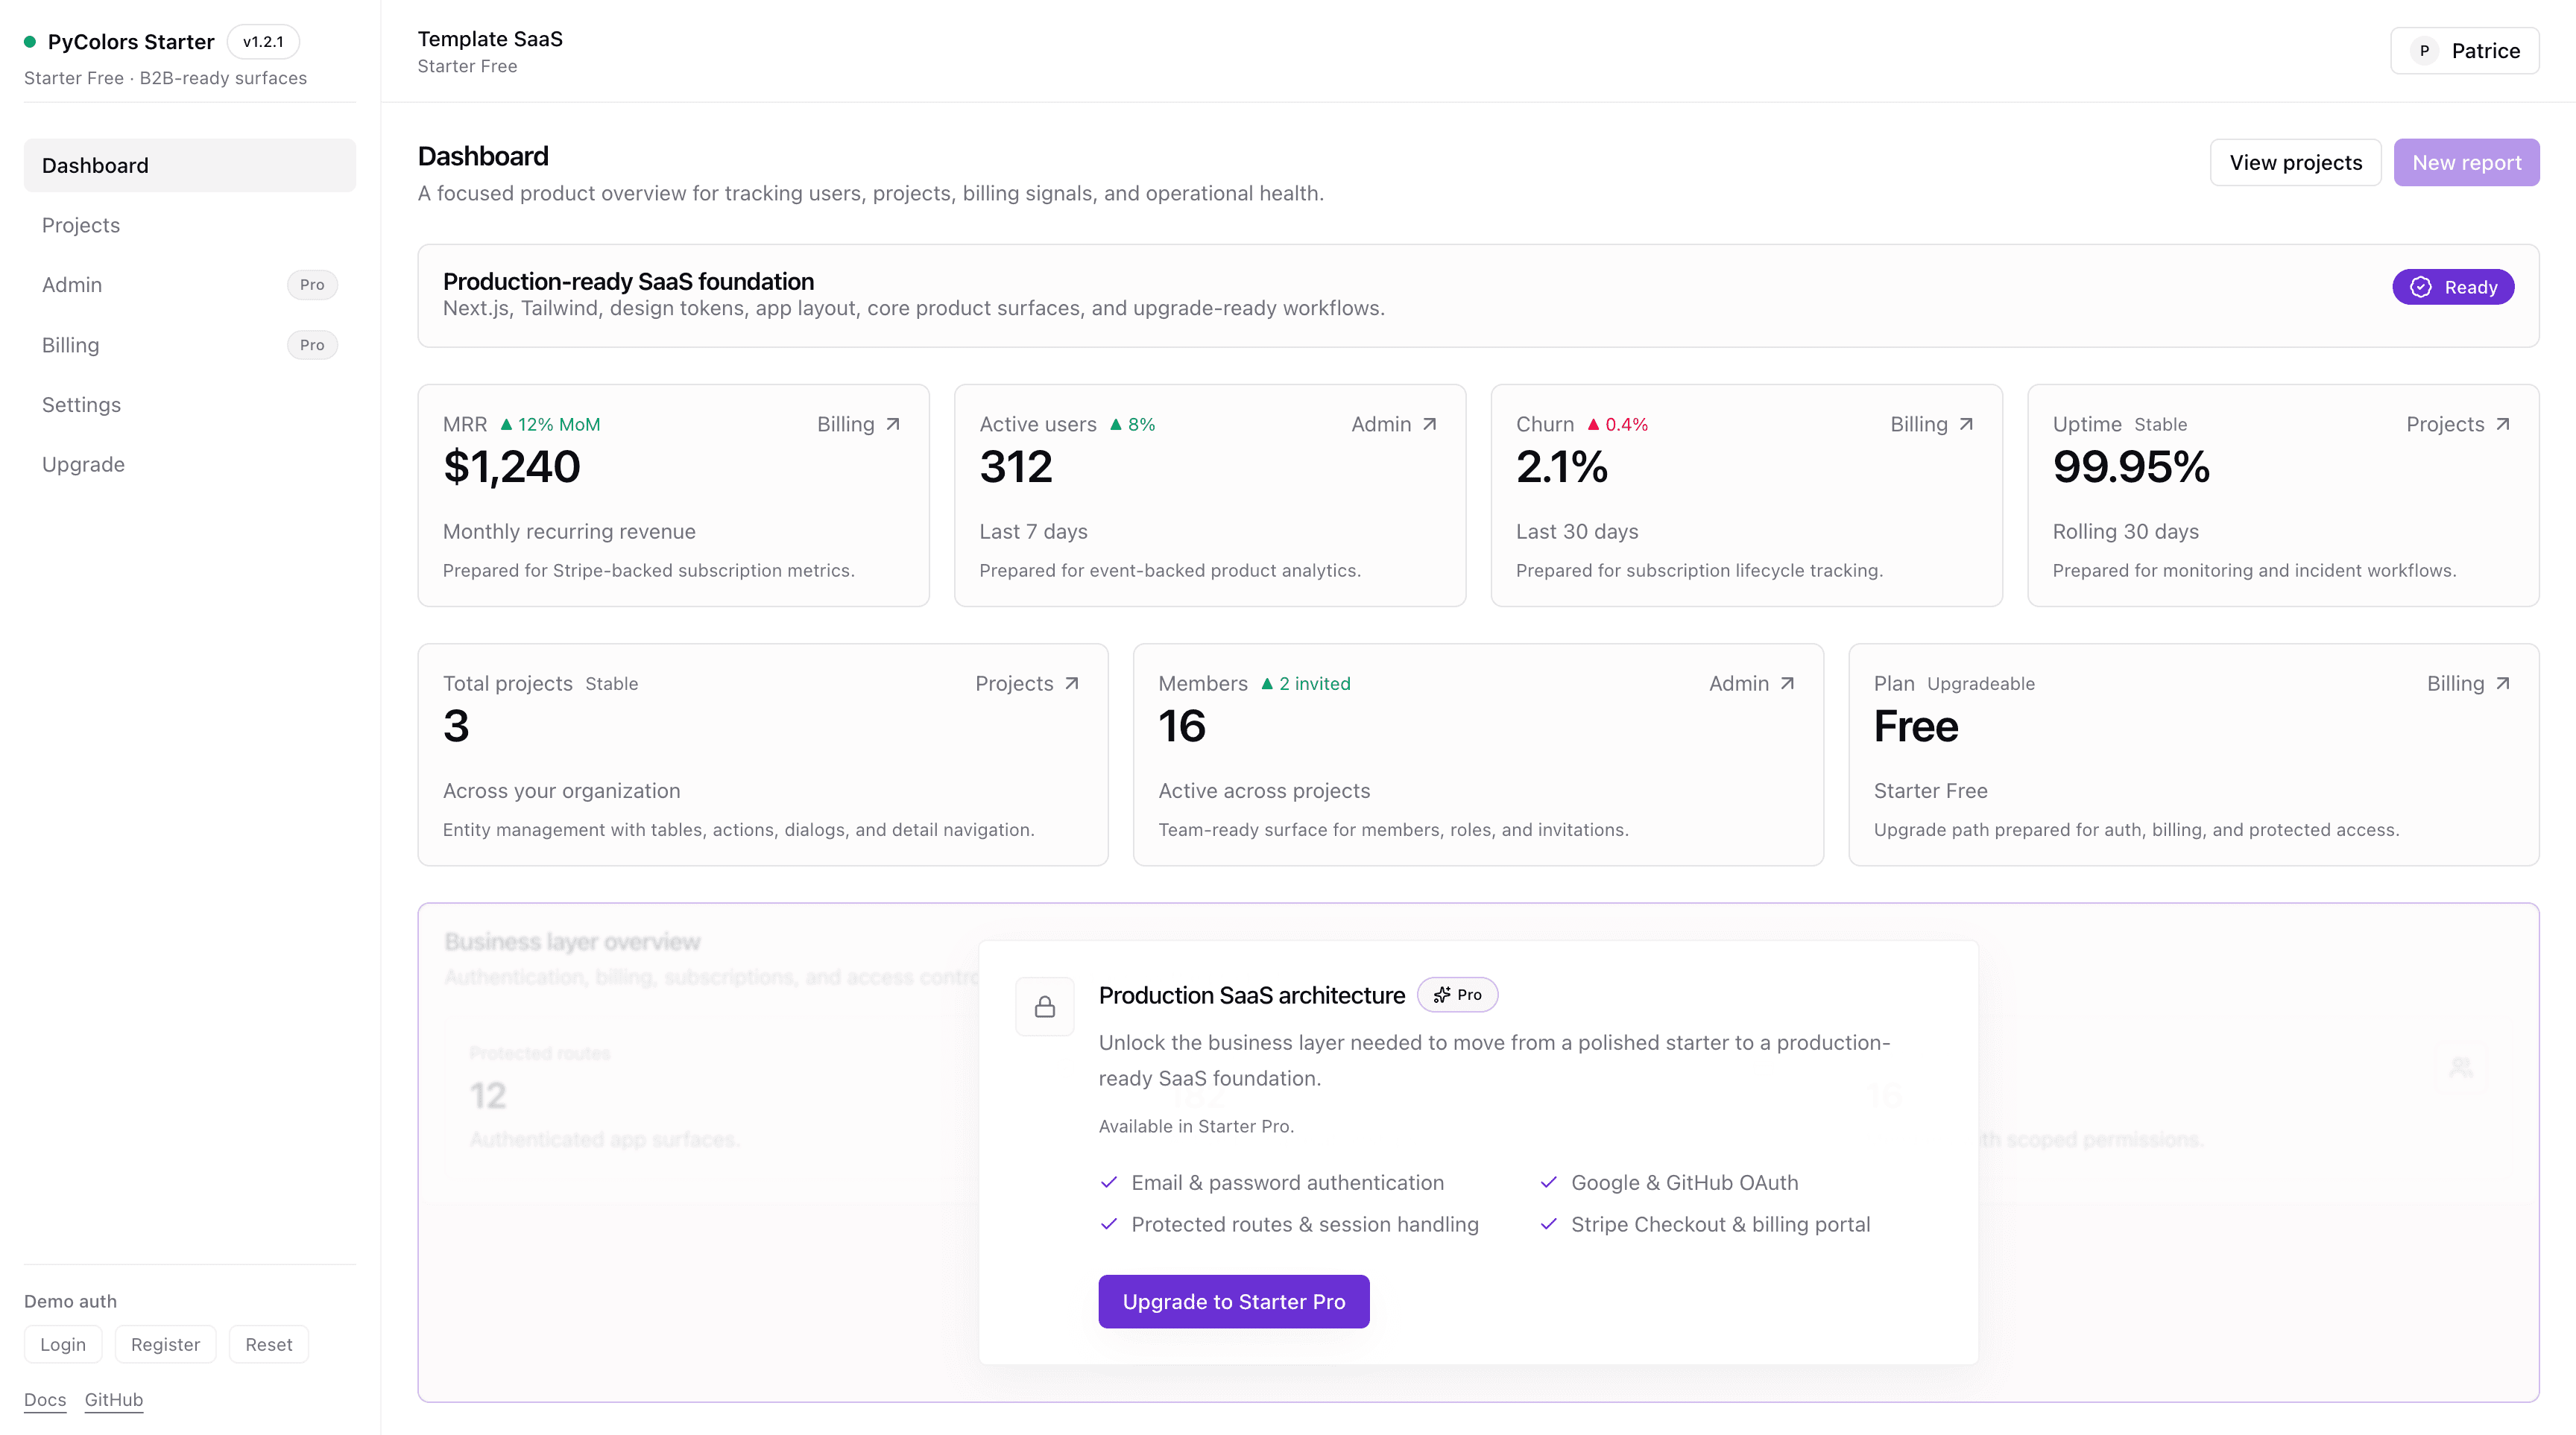Viewport: 2576px width, 1435px height.
Task: Open Upgrade in the sidebar
Action: 190,465
